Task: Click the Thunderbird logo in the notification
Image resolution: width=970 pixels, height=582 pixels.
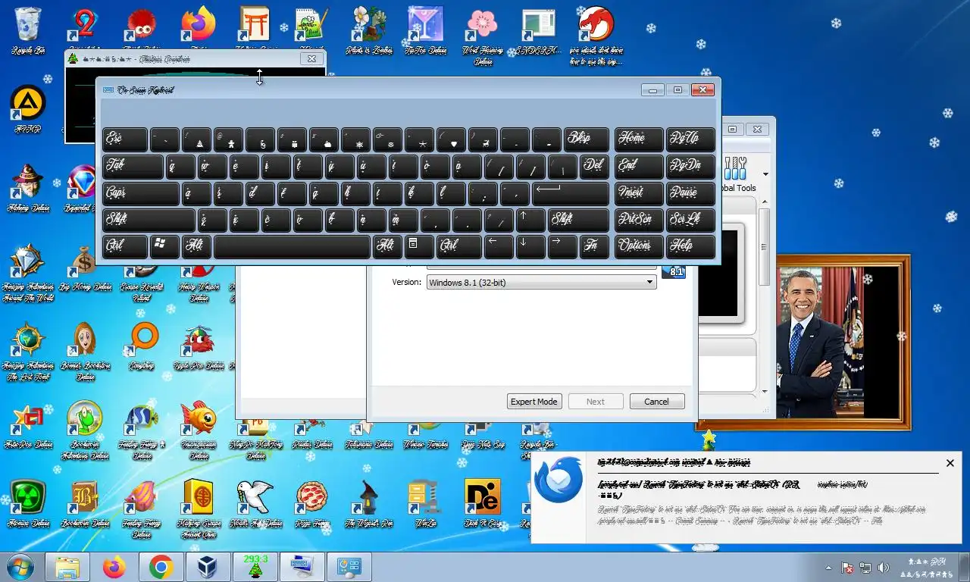Action: 559,481
